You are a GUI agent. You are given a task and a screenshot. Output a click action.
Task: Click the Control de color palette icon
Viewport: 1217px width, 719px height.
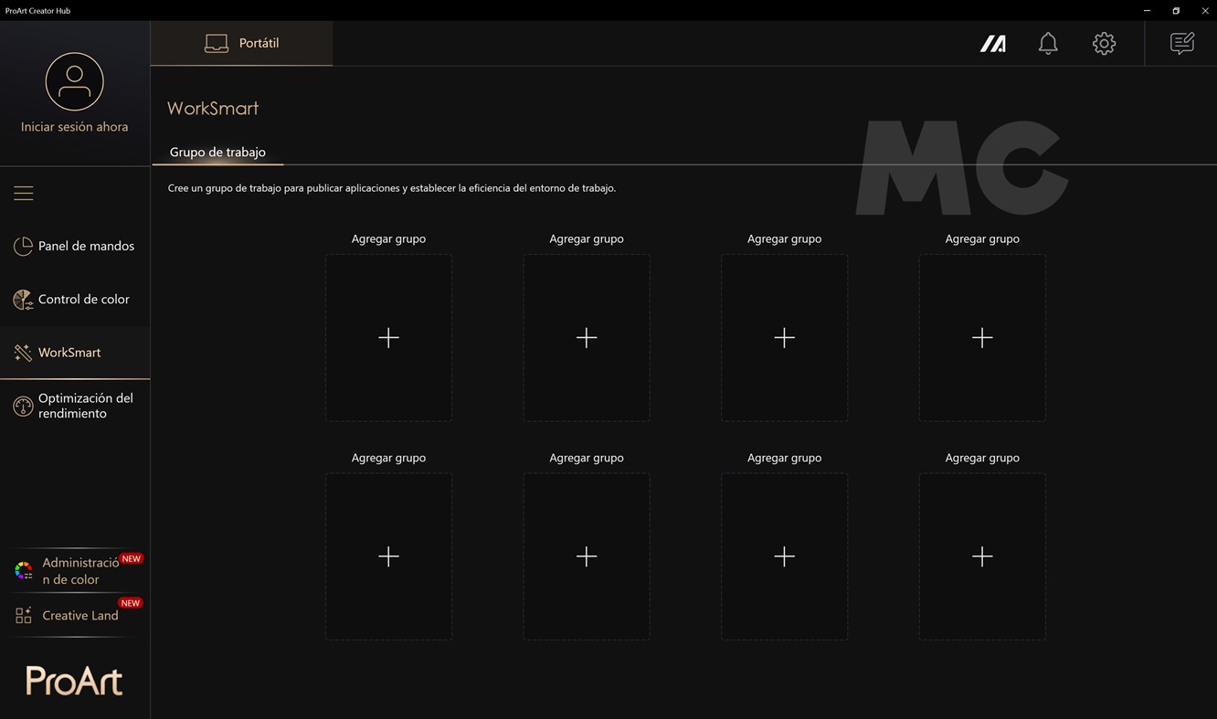tap(23, 300)
